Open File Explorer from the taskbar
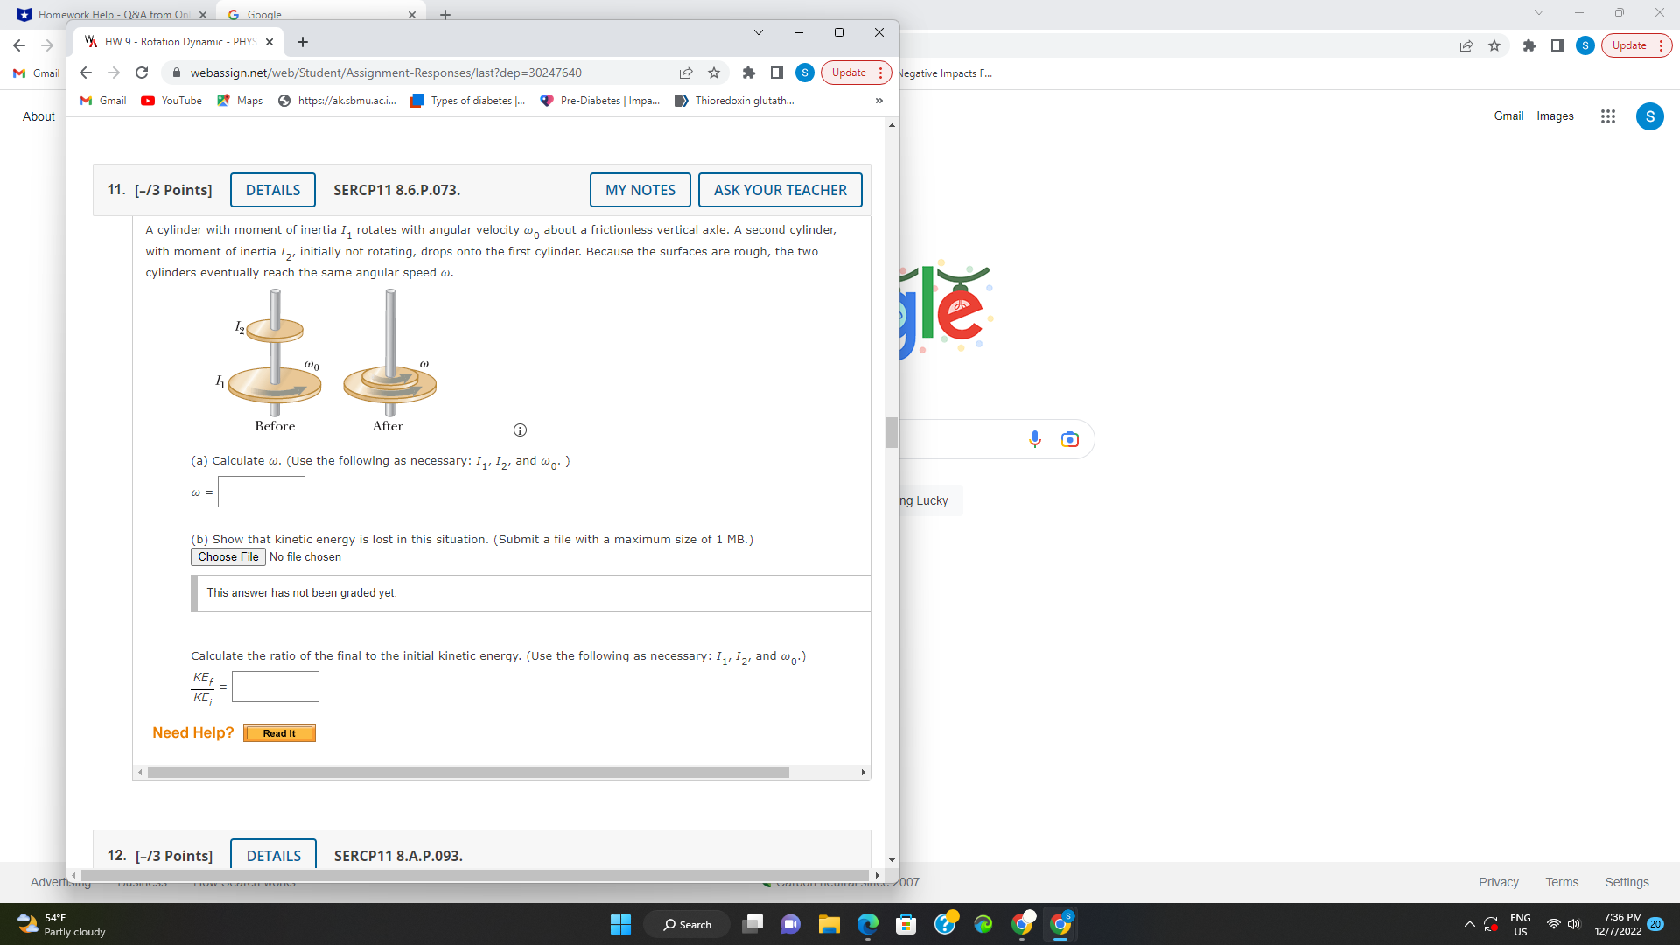 [x=829, y=924]
